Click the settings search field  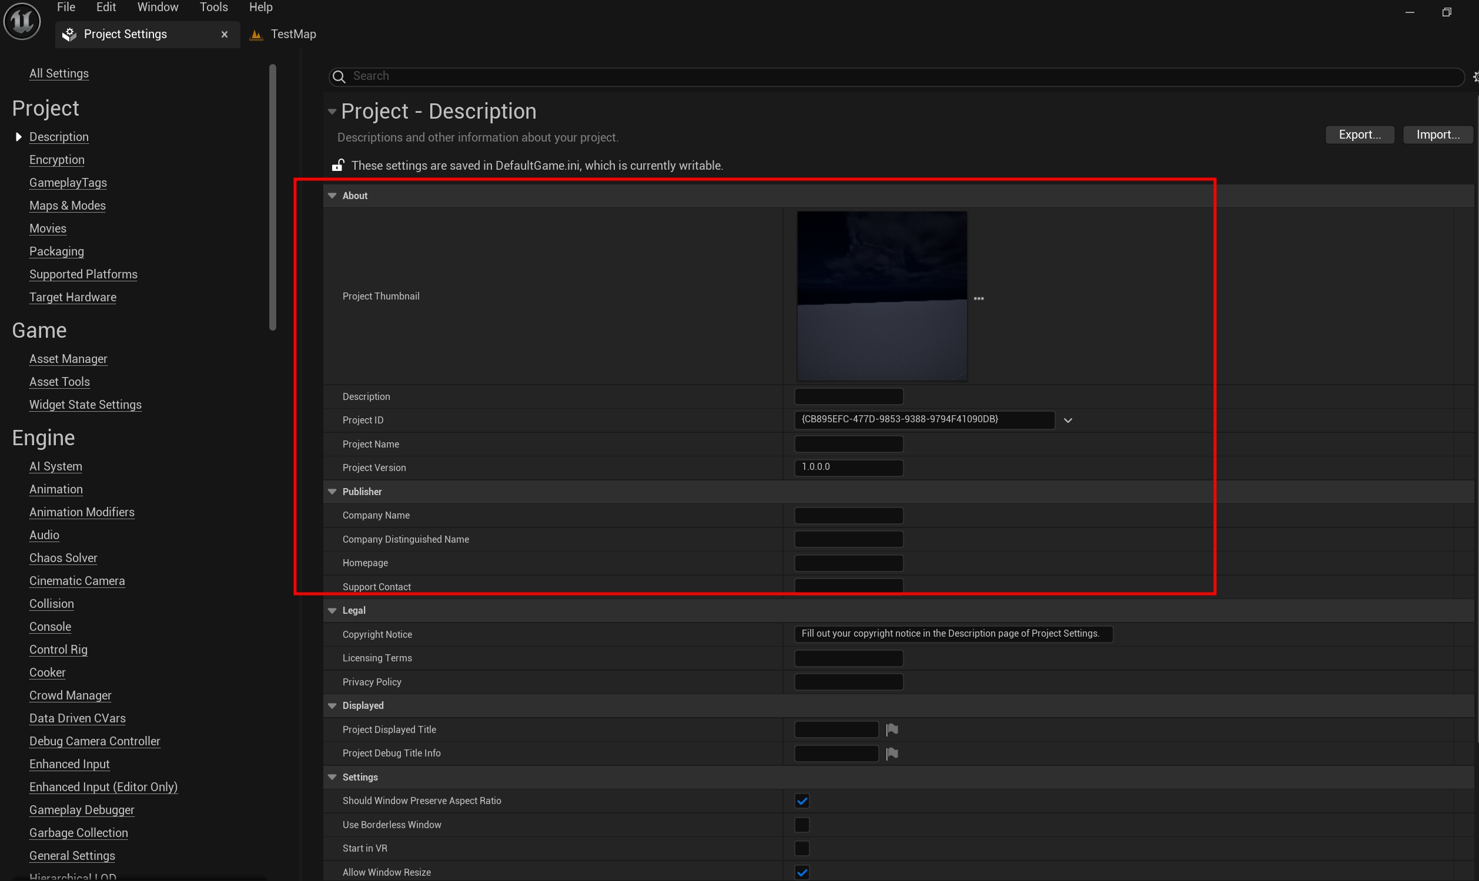[x=896, y=76]
